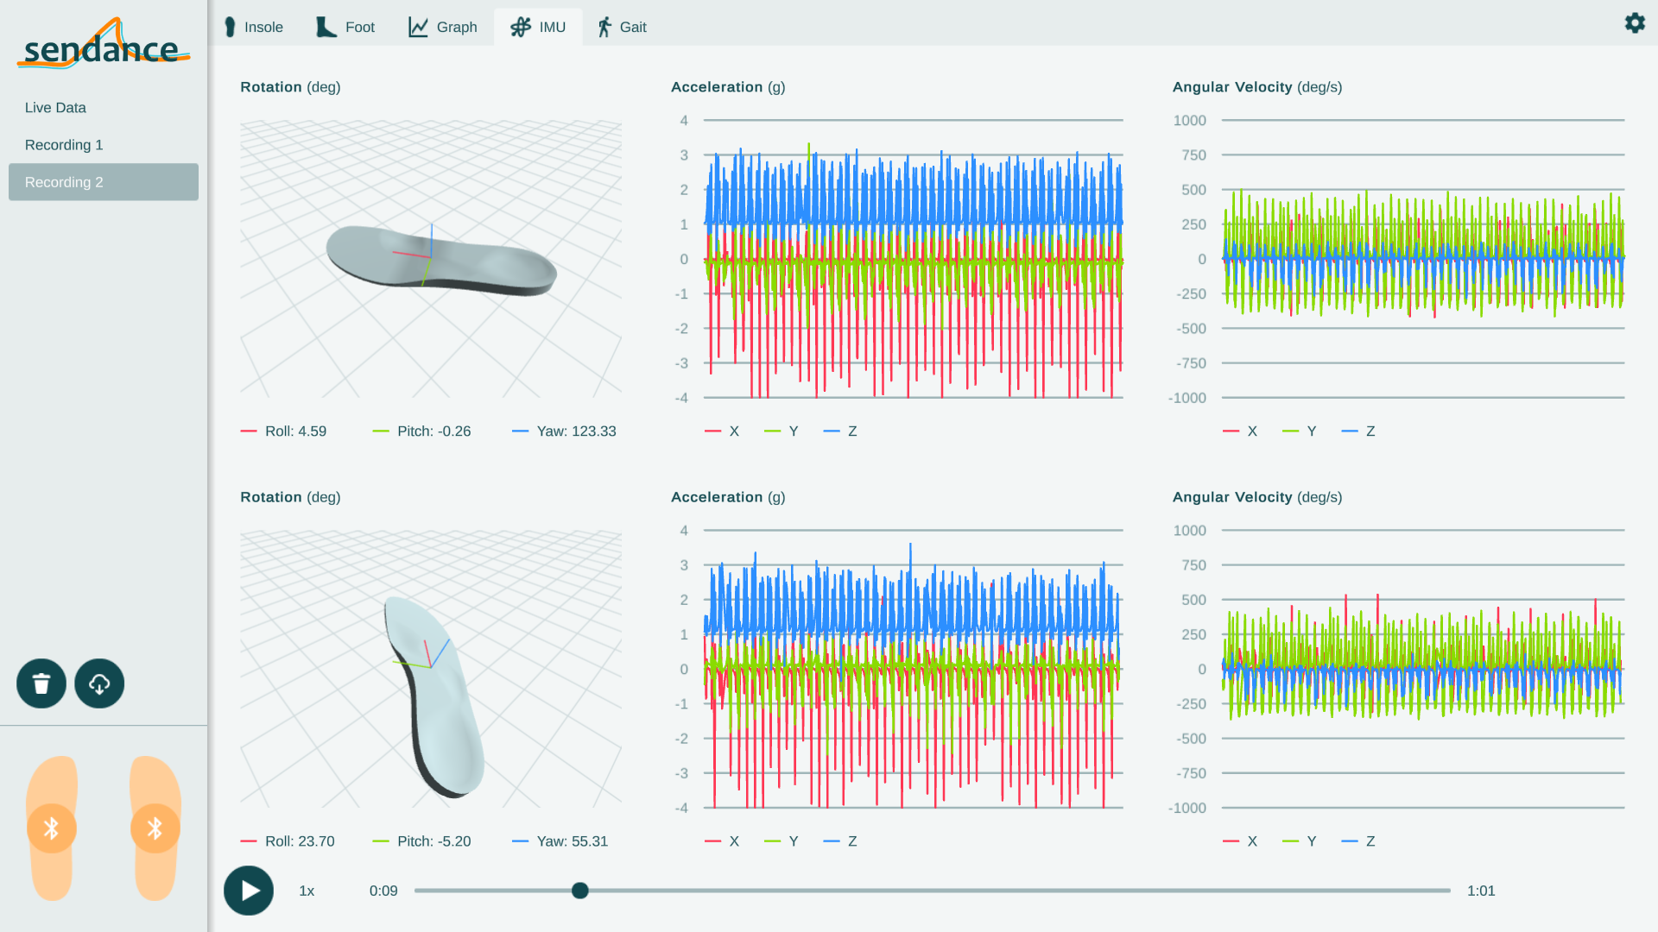Click the bottom Angular Velocity chart plot
This screenshot has height=932, width=1658.
(1423, 669)
